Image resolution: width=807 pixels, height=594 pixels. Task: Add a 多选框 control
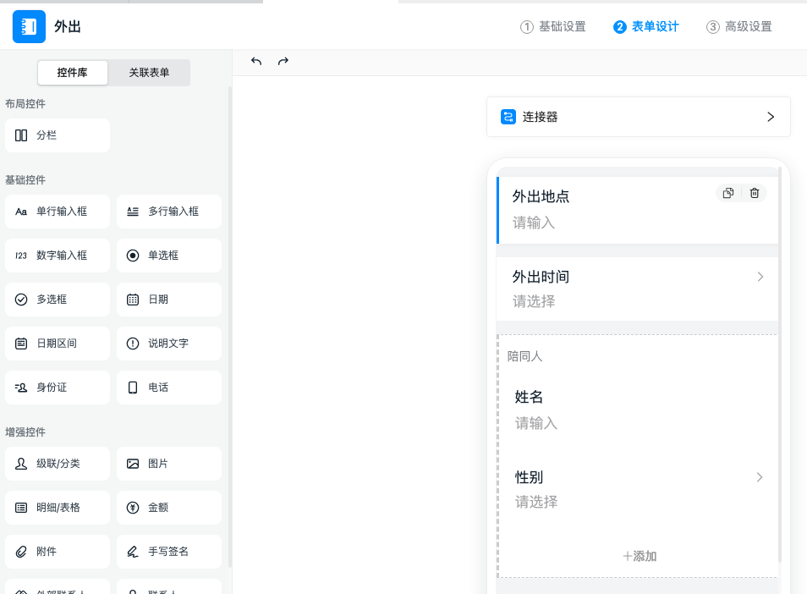[58, 300]
